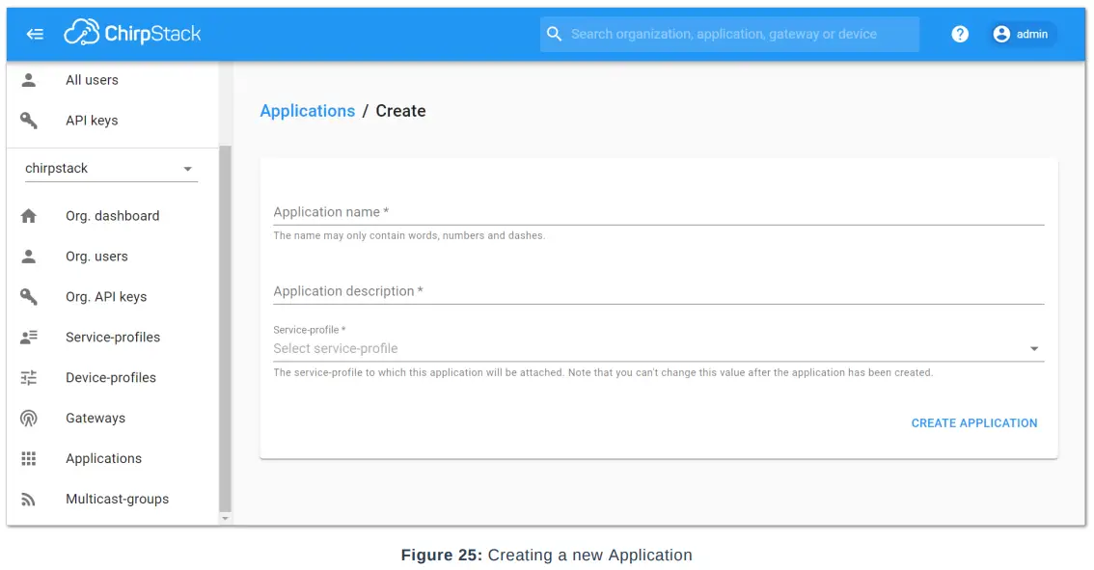Open the help question mark icon

click(960, 34)
